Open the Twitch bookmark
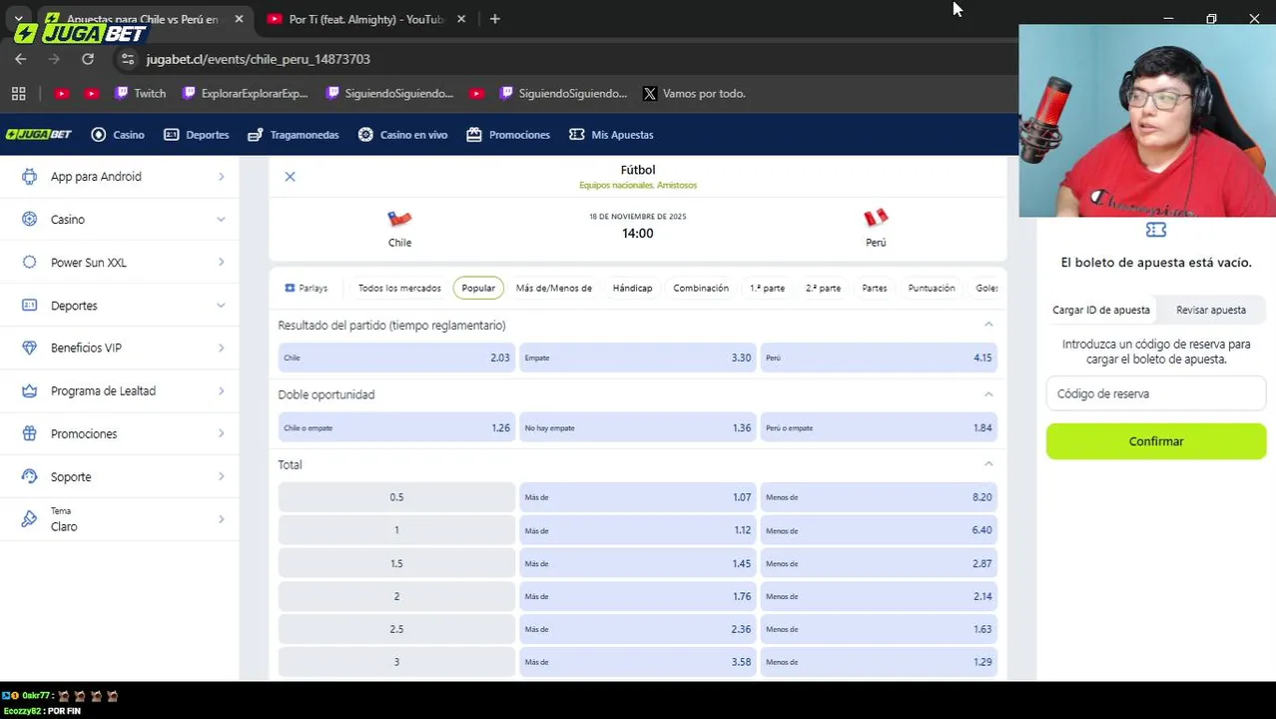 pos(140,93)
